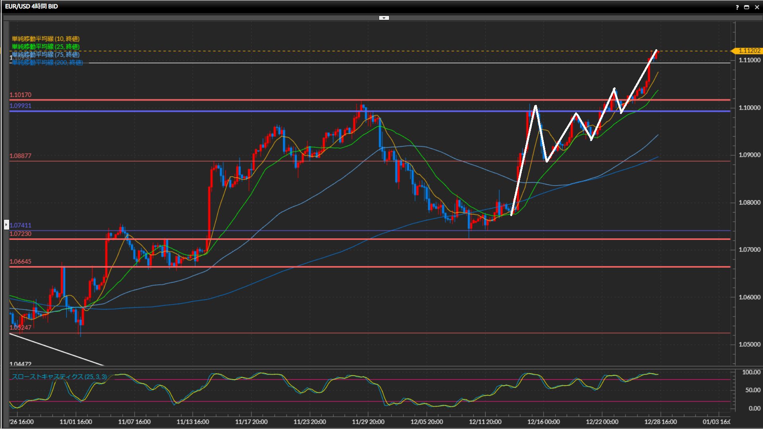Screen dimensions: 763x429
Task: Maximize the EUR/USD chart window
Action: coord(746,7)
